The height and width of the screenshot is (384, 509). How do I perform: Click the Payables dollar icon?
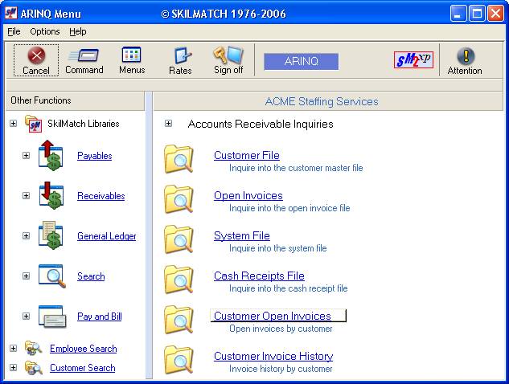51,155
